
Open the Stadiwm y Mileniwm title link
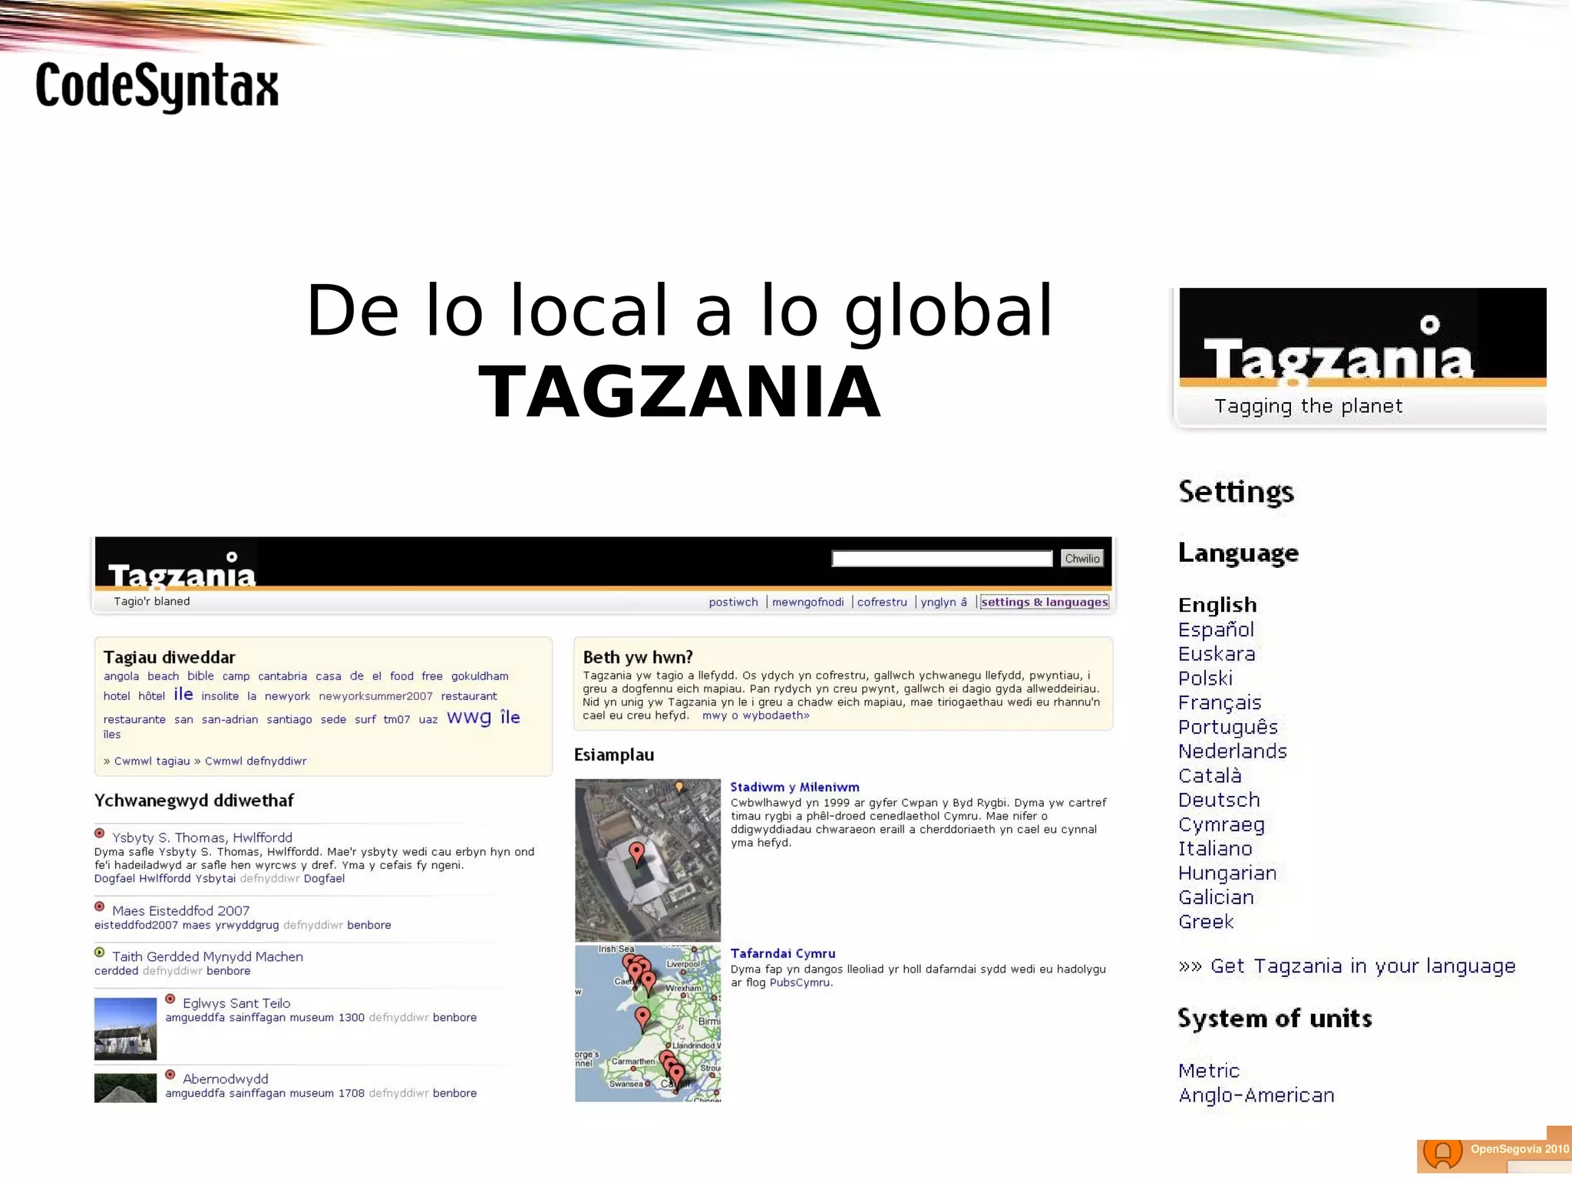point(794,787)
